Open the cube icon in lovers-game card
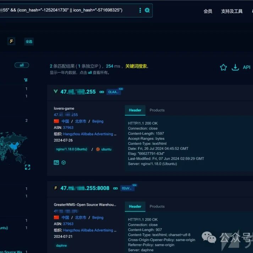Screen dimensions: 253x253 pyautogui.click(x=64, y=163)
